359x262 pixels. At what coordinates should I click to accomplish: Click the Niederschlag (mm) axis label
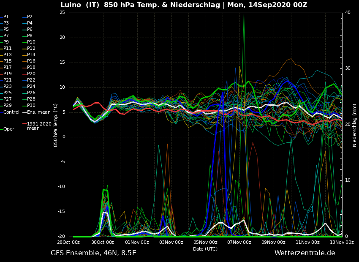(355, 125)
